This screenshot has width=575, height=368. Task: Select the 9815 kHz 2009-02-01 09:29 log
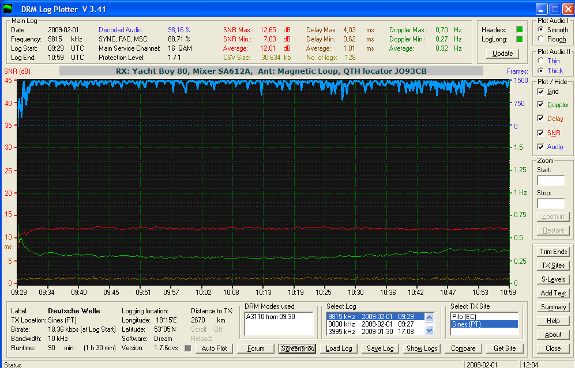point(375,317)
